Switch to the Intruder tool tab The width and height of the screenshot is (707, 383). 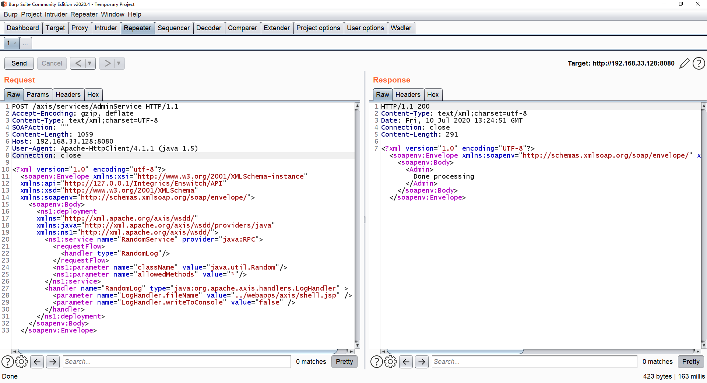click(x=106, y=28)
